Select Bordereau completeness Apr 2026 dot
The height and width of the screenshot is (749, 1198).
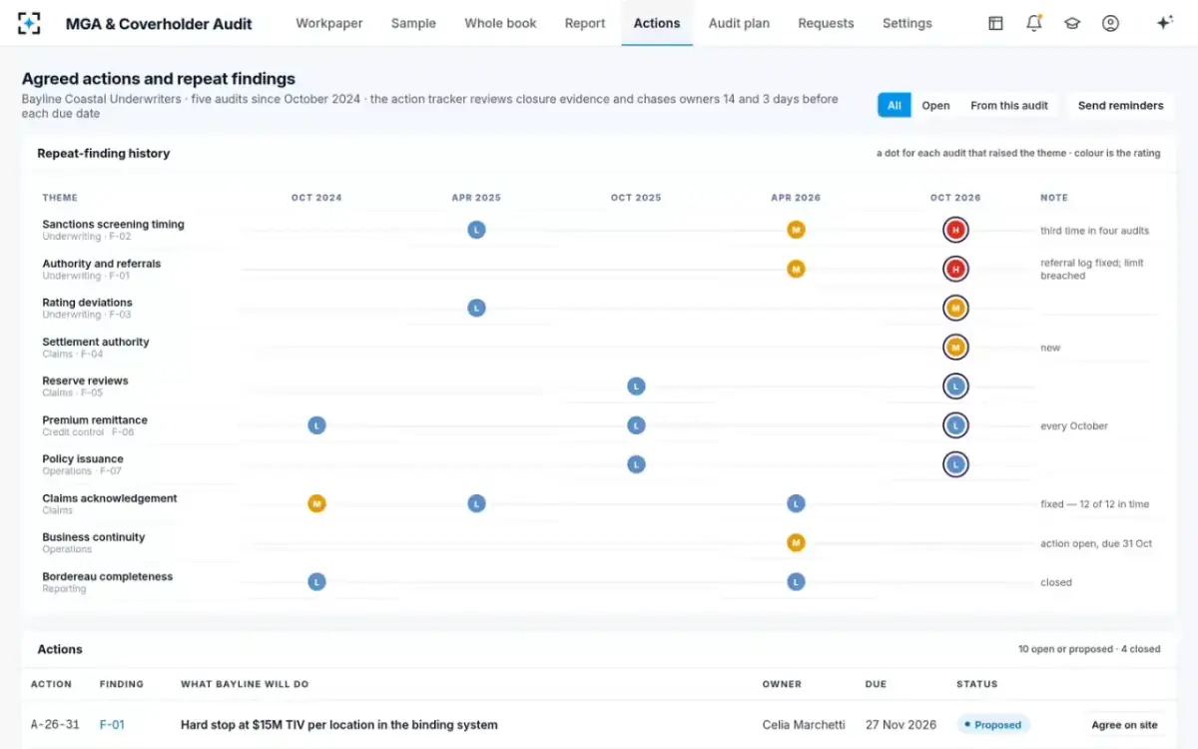(x=796, y=581)
